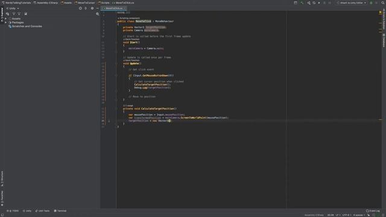This screenshot has height=217, width=386.
Task: Click the collapse-all icon in Explorer header
Action: pyautogui.click(x=86, y=8)
